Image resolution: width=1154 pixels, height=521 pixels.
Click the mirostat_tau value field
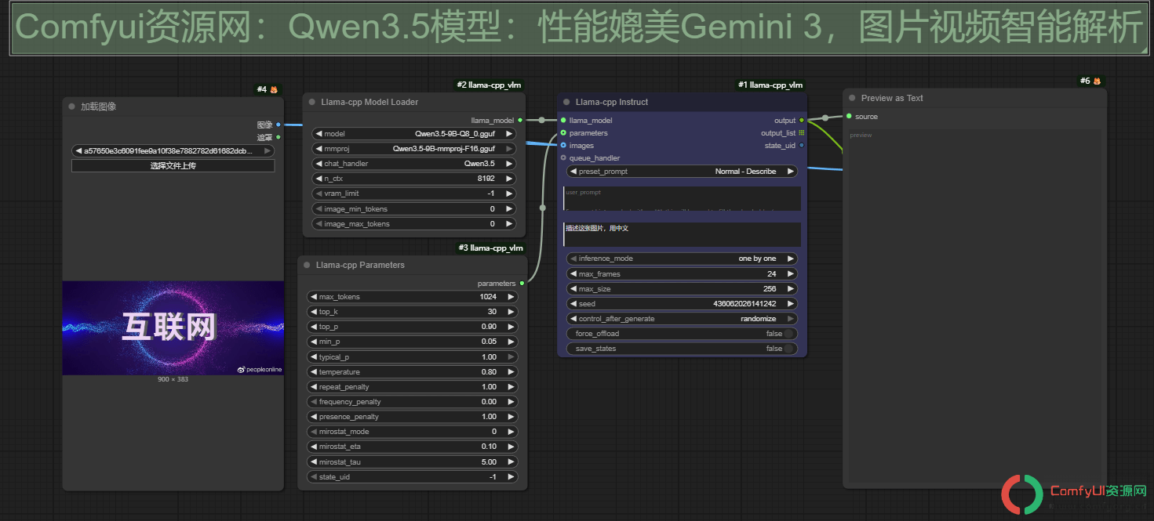(412, 462)
